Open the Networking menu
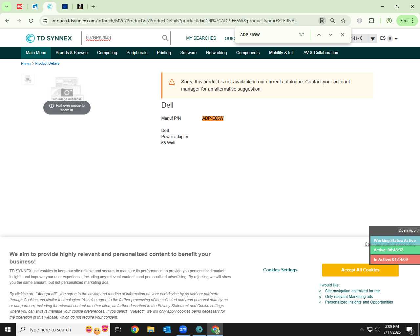 pyautogui.click(x=216, y=53)
